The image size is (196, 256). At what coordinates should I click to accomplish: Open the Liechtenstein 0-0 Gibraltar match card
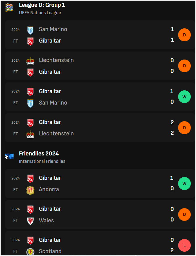pos(100,66)
